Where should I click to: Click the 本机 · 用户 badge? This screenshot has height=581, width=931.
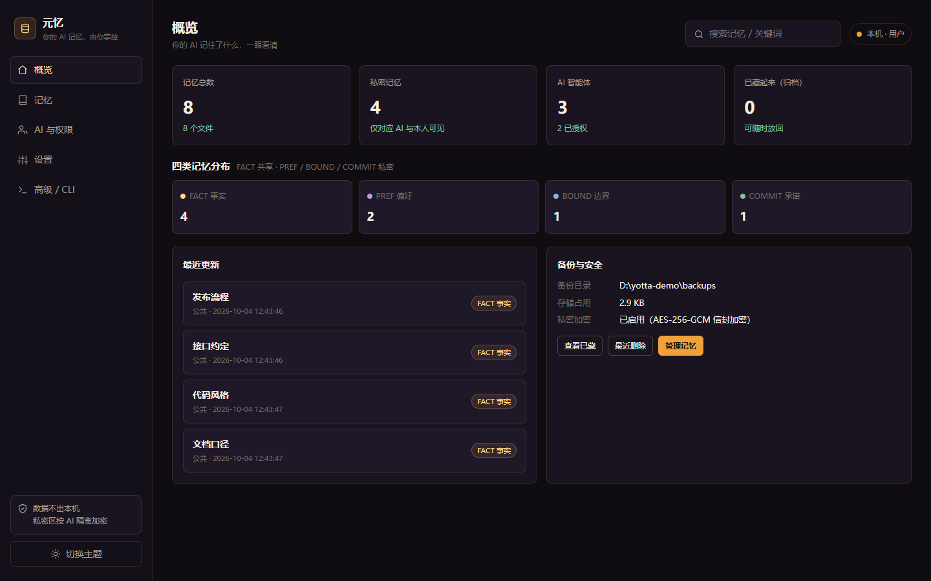point(881,34)
